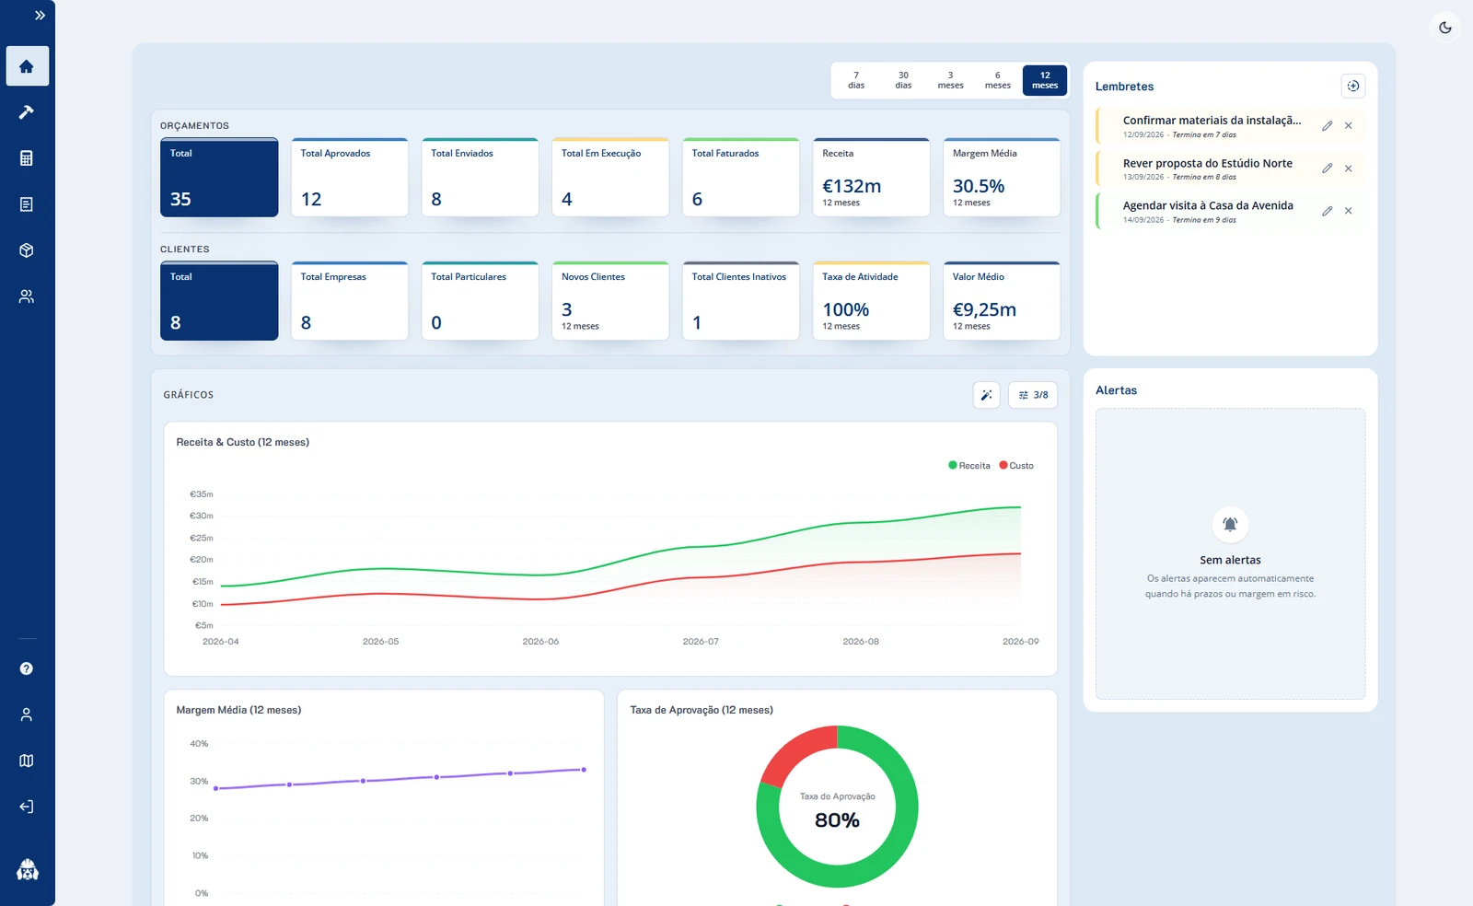The image size is (1473, 906).
Task: Click the 'Confirmar materiais da instalaçã...' reminder title
Action: 1212,121
